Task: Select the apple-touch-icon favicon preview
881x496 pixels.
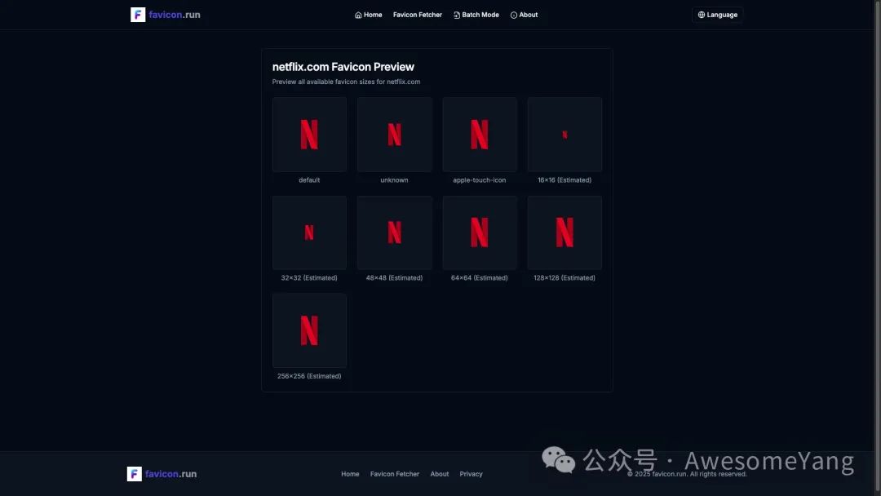Action: pos(480,135)
